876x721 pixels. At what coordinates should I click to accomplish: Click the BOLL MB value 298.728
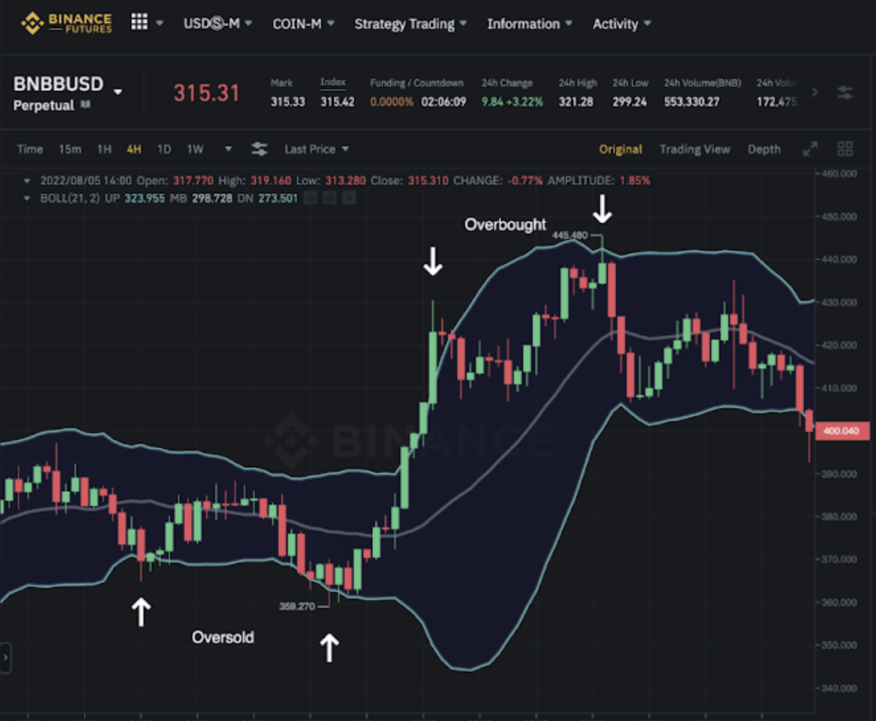point(212,198)
